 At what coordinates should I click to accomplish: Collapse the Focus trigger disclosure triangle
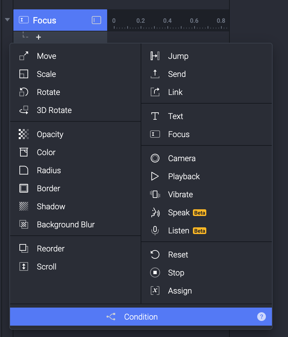[x=7, y=20]
